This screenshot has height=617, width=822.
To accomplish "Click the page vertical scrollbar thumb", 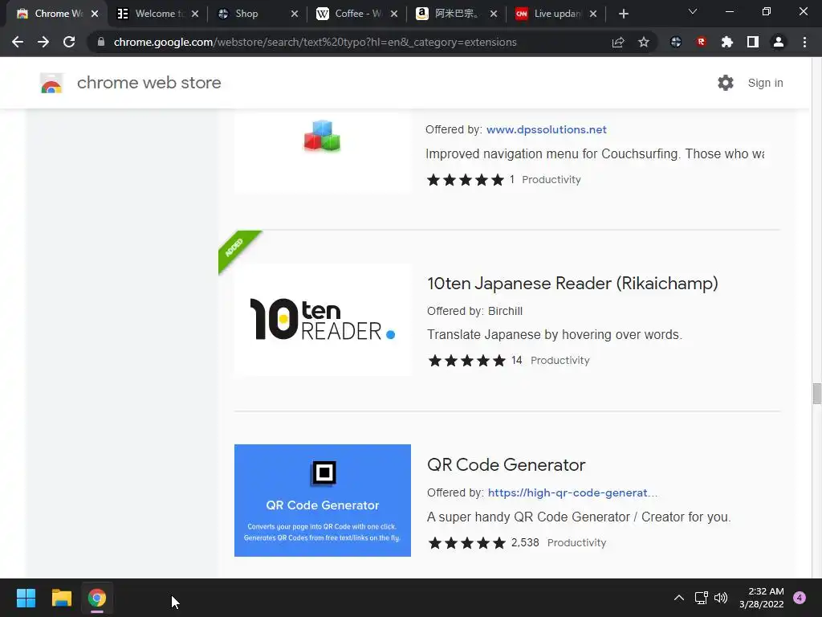I will pyautogui.click(x=816, y=394).
